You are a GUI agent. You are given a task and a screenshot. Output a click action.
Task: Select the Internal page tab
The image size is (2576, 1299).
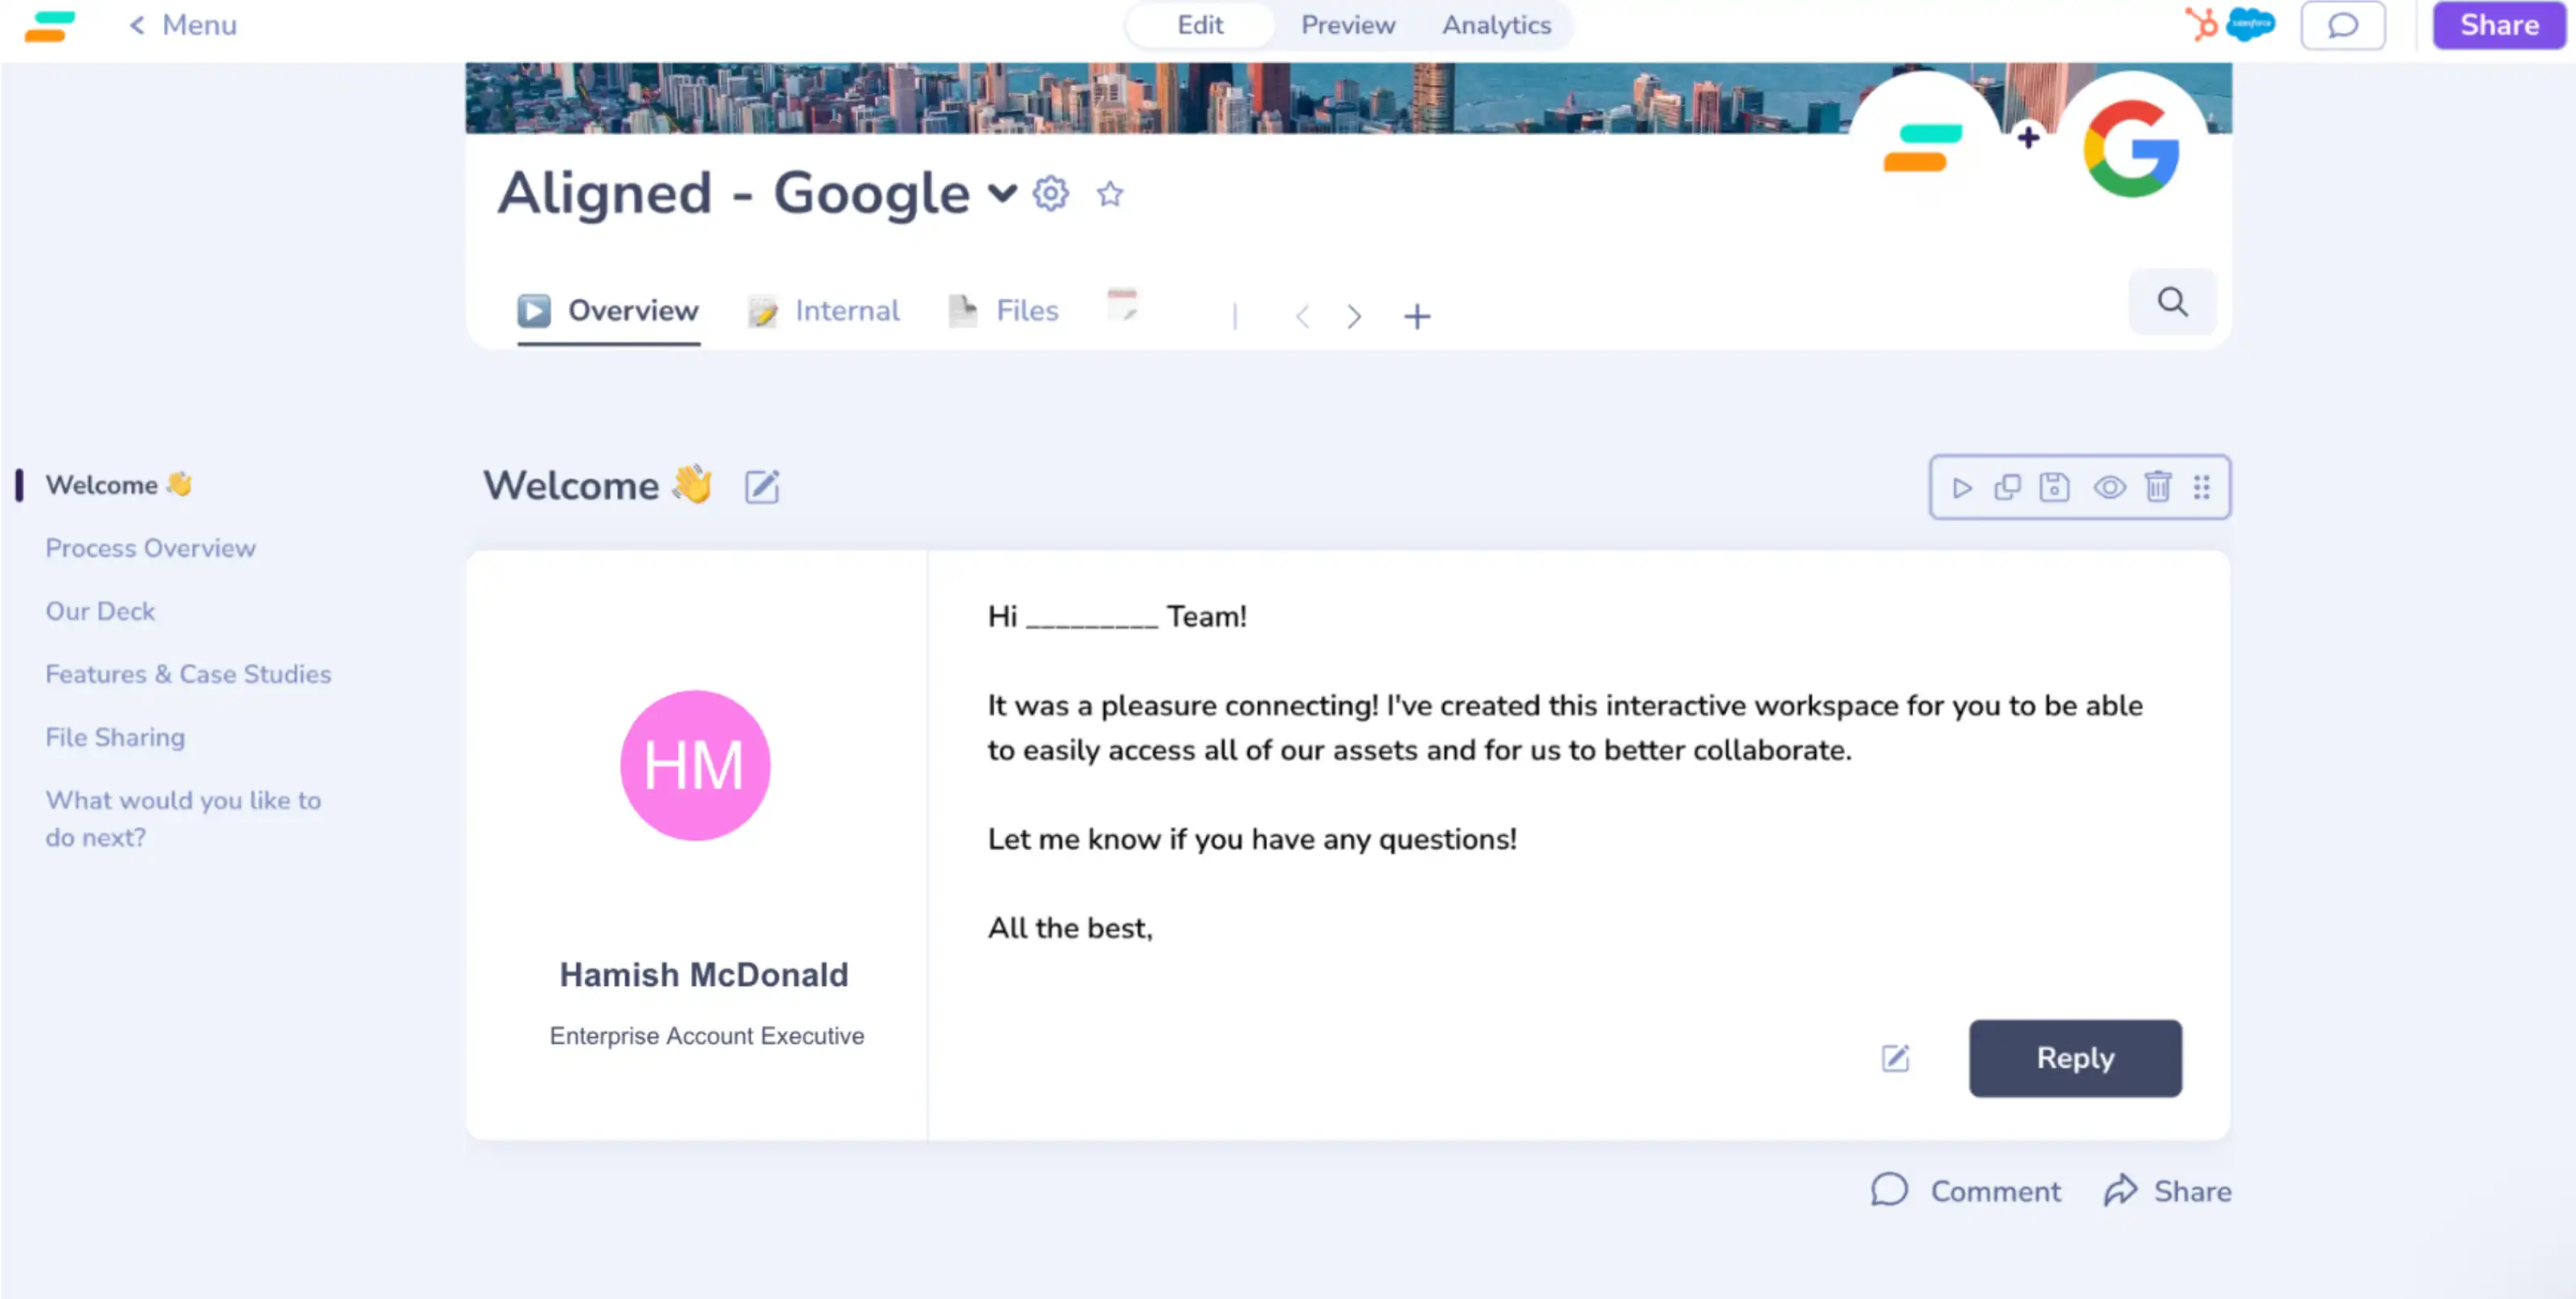(824, 312)
